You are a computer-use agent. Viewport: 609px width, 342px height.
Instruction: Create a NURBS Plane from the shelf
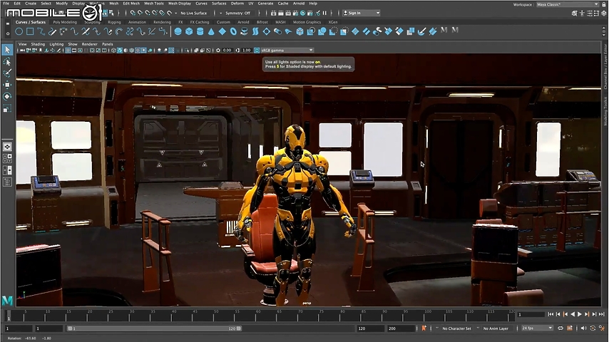click(222, 32)
